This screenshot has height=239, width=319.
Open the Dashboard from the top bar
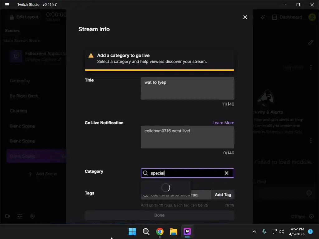(287, 17)
